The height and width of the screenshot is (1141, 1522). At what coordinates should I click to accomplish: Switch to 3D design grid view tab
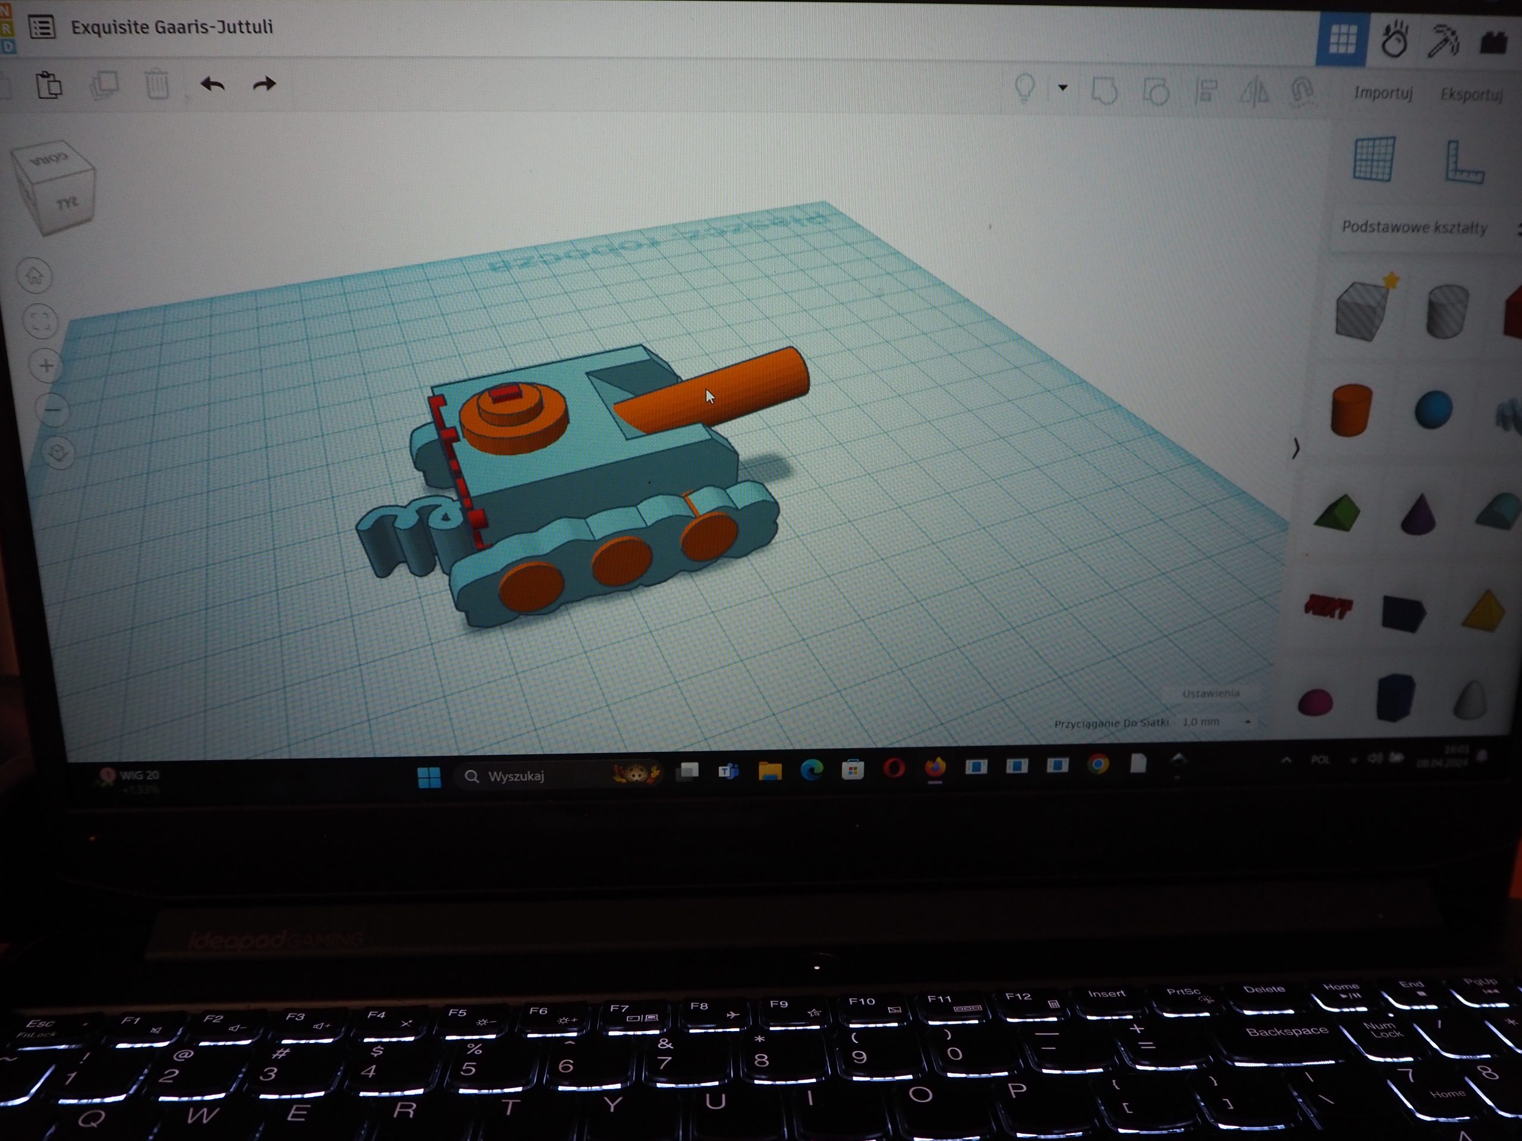(1342, 39)
